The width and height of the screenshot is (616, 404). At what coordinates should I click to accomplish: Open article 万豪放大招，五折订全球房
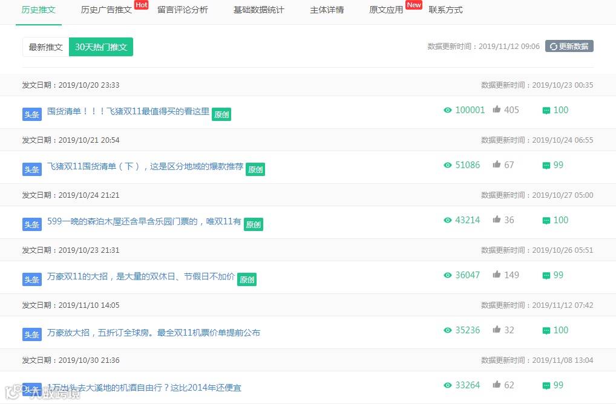154,333
